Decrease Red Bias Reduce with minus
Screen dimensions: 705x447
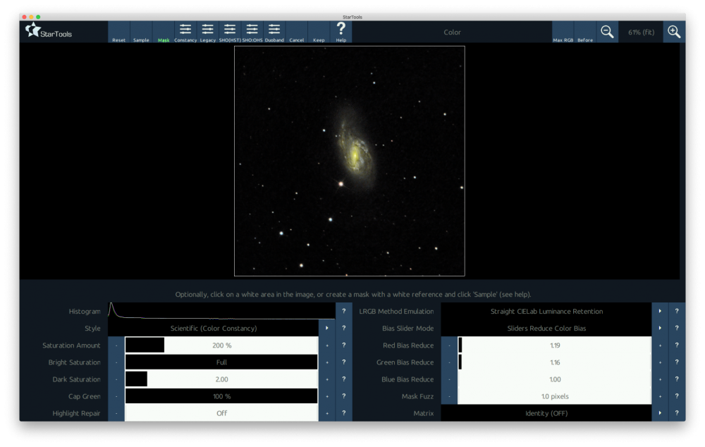click(x=449, y=345)
